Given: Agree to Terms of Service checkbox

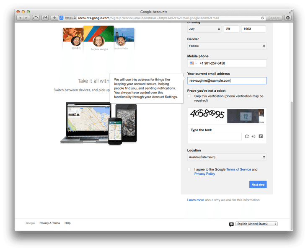Looking at the screenshot, I should click(189, 169).
